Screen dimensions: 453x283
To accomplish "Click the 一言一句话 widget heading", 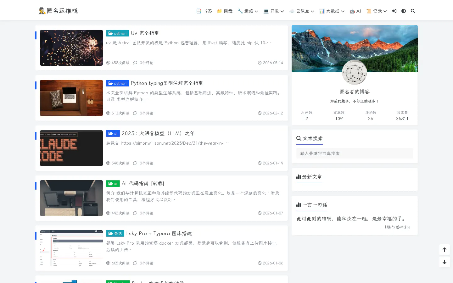I will pos(312,205).
